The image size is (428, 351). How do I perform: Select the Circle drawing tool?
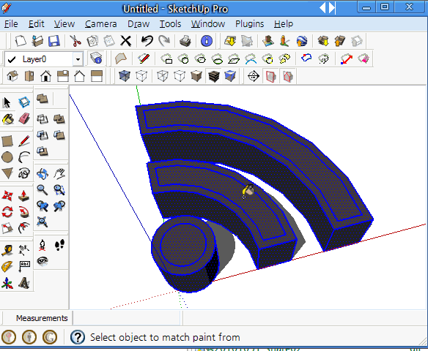coord(7,157)
